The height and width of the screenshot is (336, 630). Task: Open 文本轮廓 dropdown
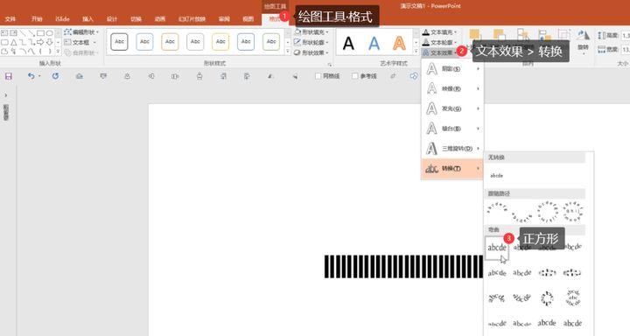[439, 42]
